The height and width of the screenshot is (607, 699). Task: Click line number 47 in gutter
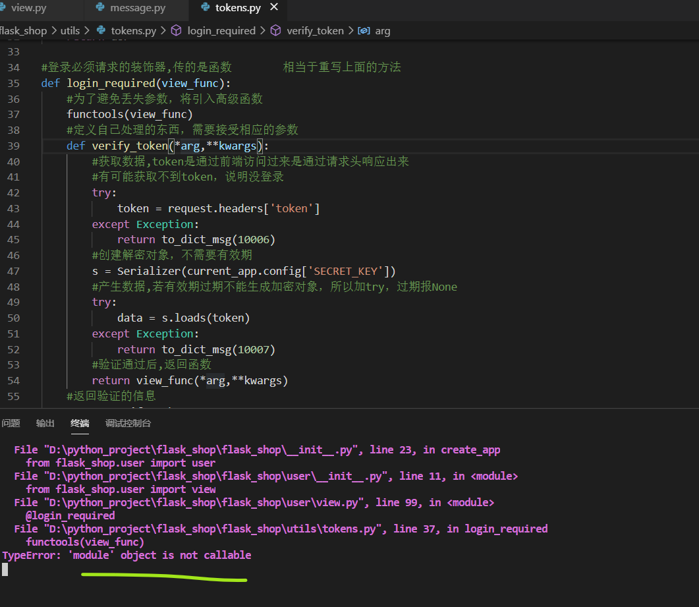coord(13,271)
